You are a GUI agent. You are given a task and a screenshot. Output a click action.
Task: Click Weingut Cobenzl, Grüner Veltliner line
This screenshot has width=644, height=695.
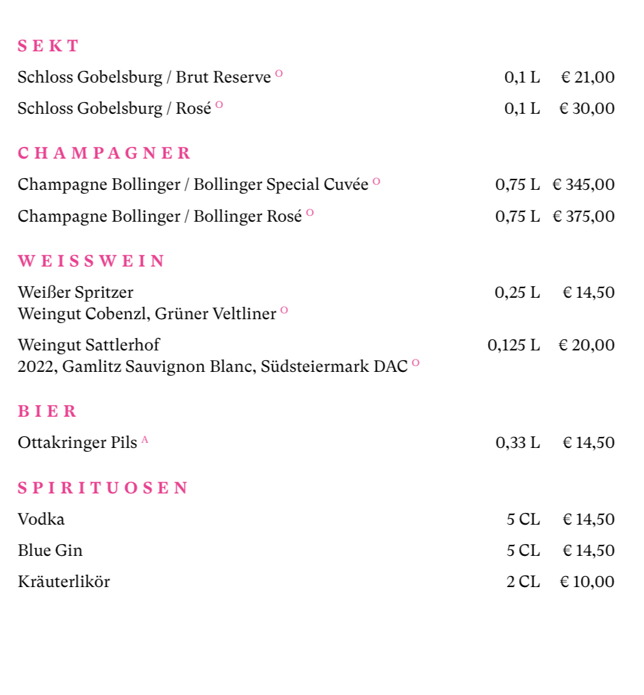coord(147,314)
